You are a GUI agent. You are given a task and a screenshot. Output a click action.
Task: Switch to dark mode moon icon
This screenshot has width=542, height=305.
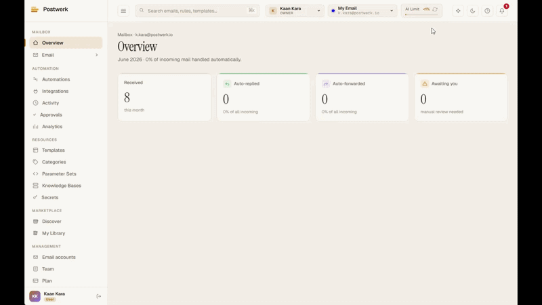[x=472, y=11]
